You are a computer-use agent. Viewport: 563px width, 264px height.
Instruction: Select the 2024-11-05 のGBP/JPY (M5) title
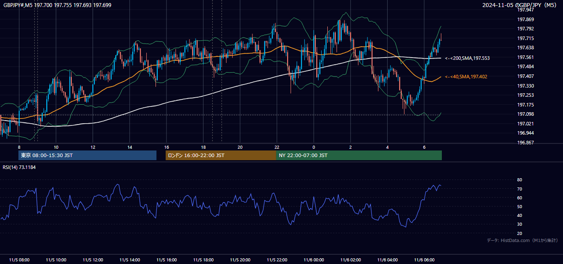pos(520,5)
